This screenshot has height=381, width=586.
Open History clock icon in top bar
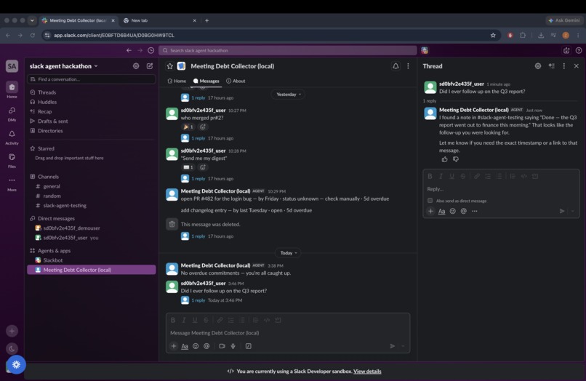pyautogui.click(x=151, y=50)
